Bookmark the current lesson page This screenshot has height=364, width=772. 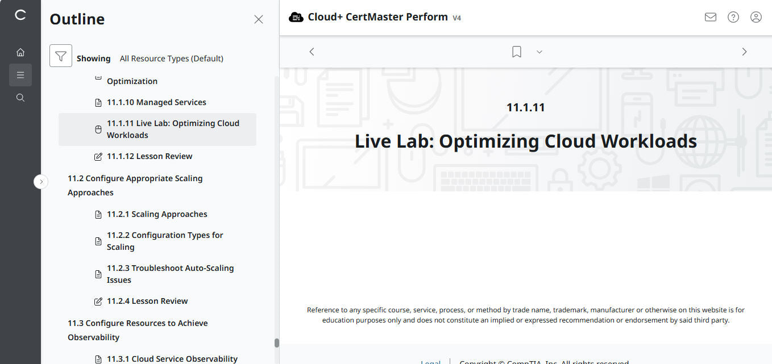click(516, 51)
